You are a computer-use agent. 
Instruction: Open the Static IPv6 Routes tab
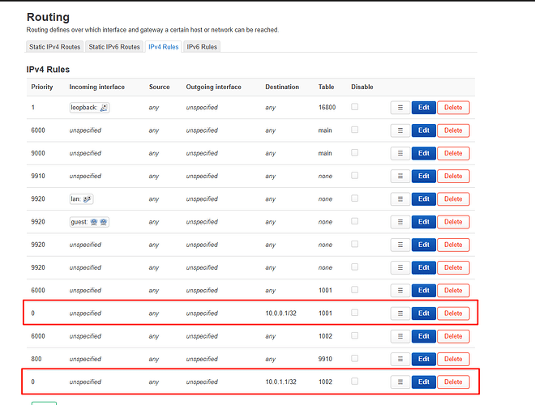114,47
